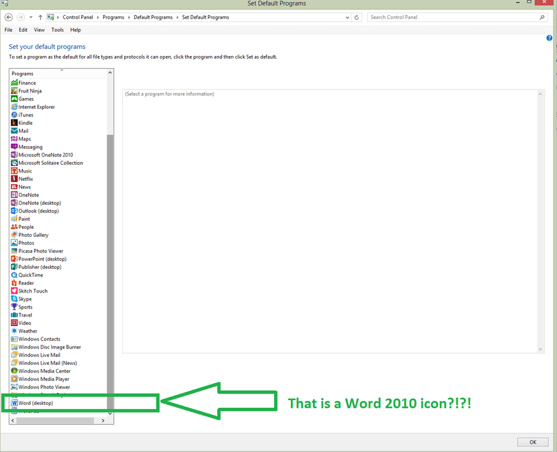Select the Messaging icon
The width and height of the screenshot is (557, 452).
(14, 147)
